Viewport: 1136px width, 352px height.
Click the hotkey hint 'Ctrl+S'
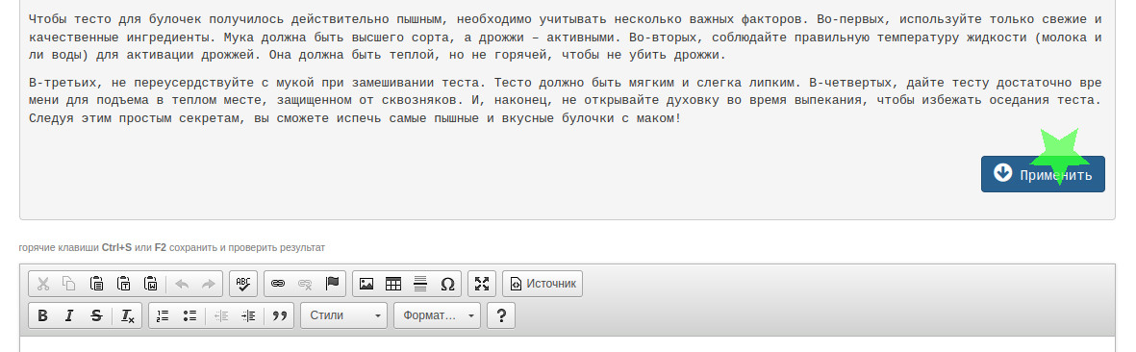116,248
